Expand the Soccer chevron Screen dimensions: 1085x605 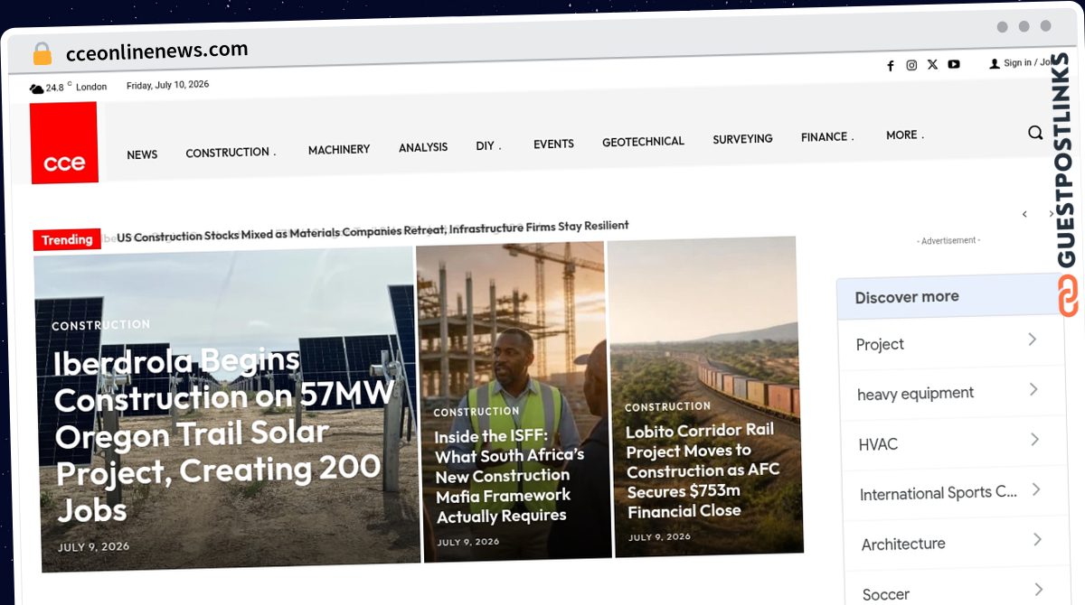1038,588
